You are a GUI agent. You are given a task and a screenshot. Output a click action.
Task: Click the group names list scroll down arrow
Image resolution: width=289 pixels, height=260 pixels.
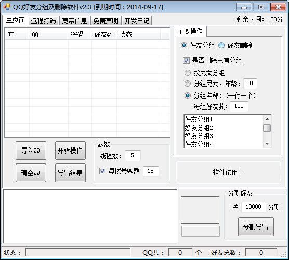click(x=267, y=144)
